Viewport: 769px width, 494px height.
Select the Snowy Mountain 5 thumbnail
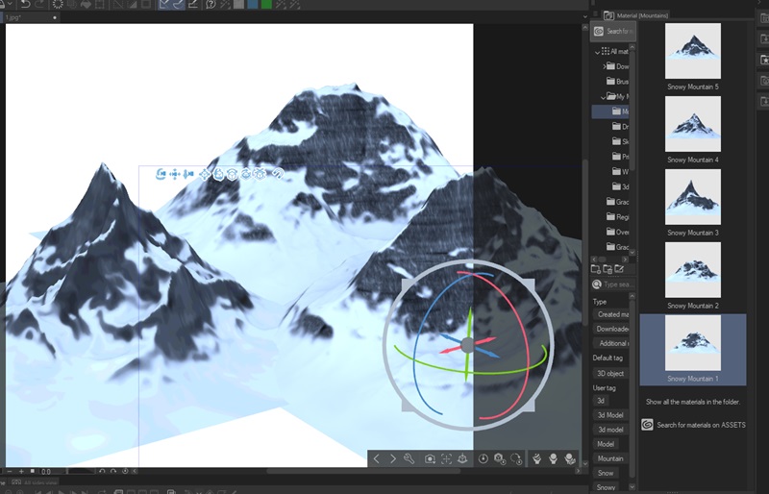(692, 51)
